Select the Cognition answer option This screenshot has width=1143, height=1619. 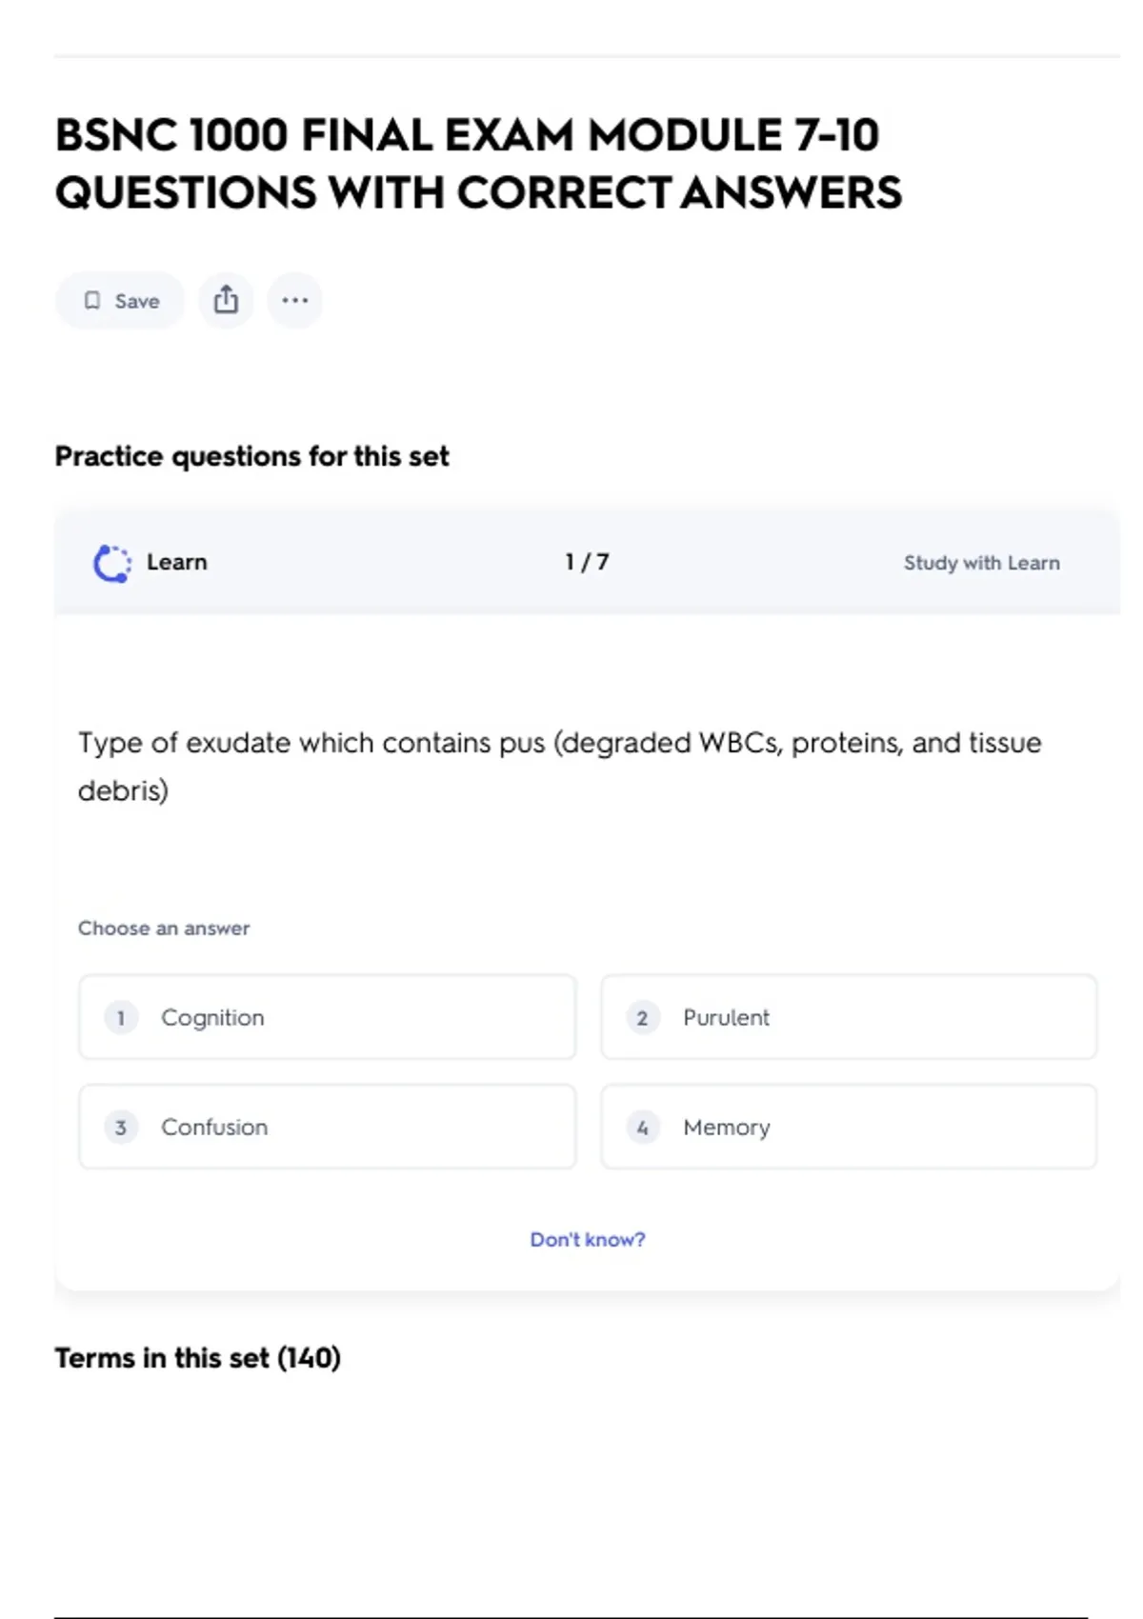coord(327,1017)
